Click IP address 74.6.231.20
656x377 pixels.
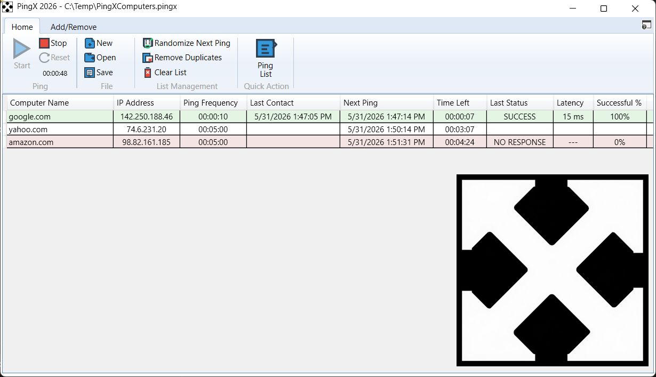(147, 129)
